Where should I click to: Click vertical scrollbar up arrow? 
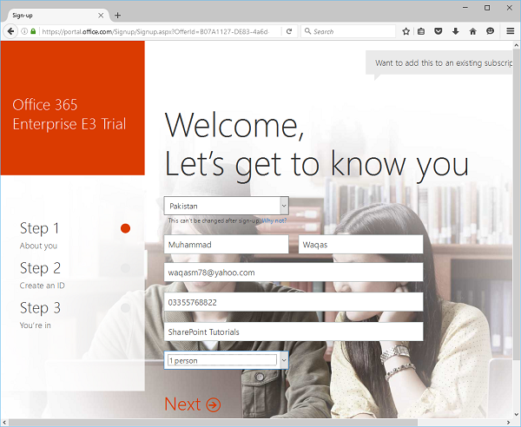517,44
